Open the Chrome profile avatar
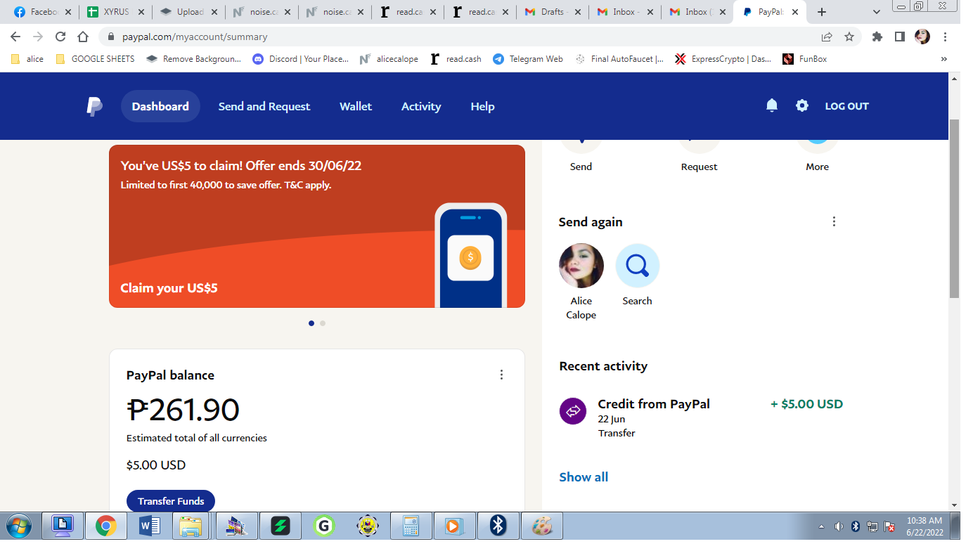 (922, 37)
